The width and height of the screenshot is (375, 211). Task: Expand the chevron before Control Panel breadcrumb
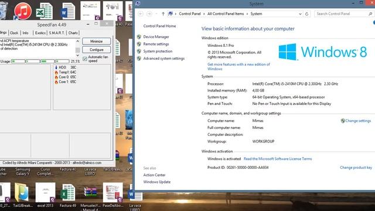(x=176, y=14)
